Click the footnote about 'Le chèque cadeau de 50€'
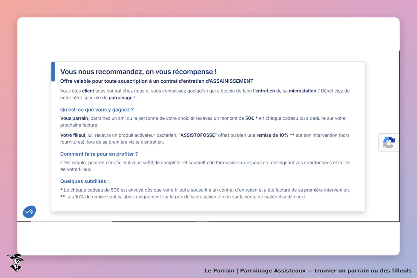This screenshot has width=417, height=278. point(205,190)
